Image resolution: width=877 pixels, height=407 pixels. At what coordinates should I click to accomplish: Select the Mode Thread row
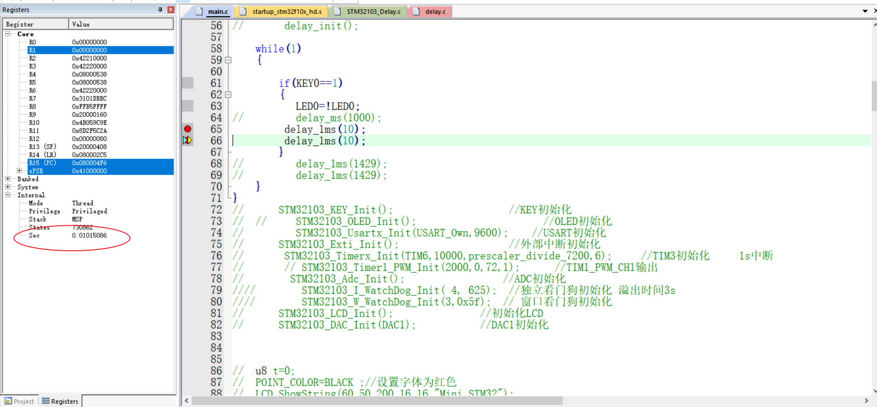pos(100,203)
